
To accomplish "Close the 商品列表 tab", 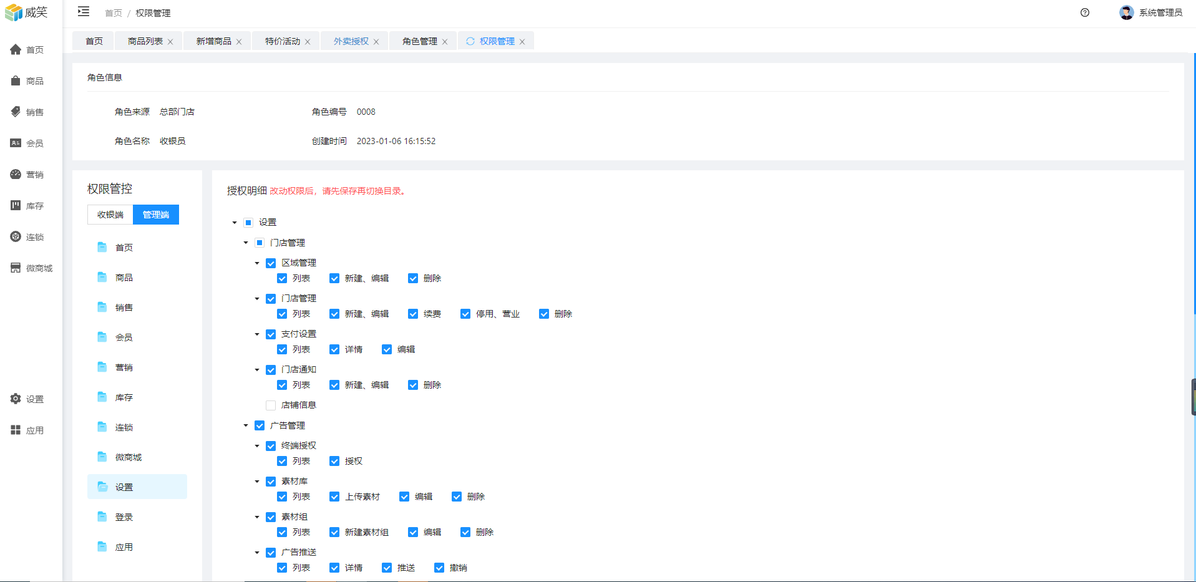I will (170, 42).
